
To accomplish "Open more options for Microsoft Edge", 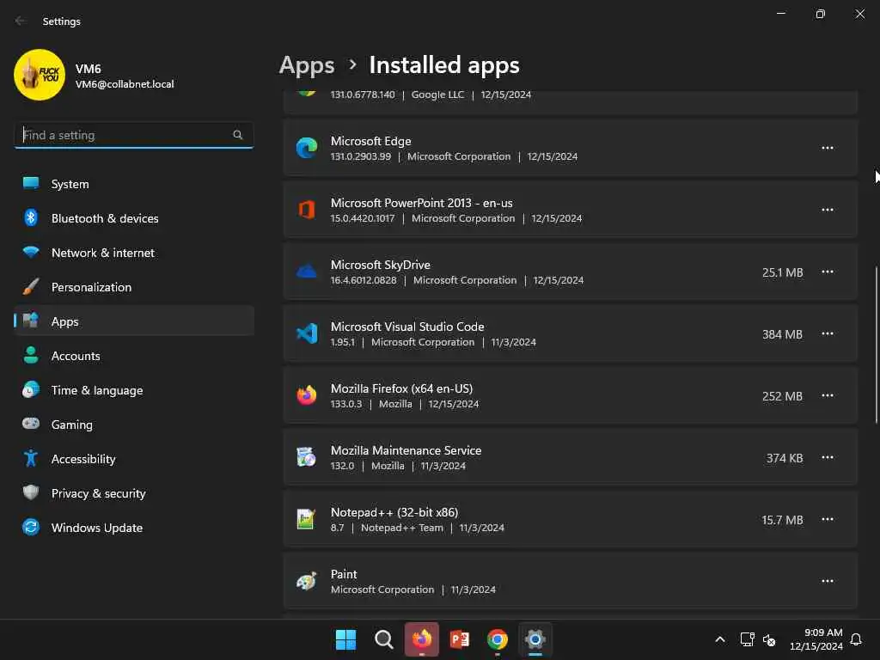I will click(x=828, y=148).
